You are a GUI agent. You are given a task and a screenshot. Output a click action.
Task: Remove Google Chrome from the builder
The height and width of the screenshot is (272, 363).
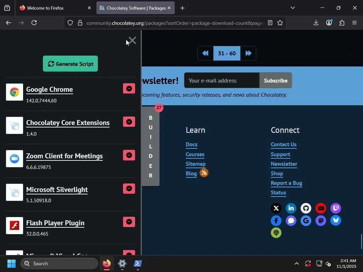coord(129,88)
